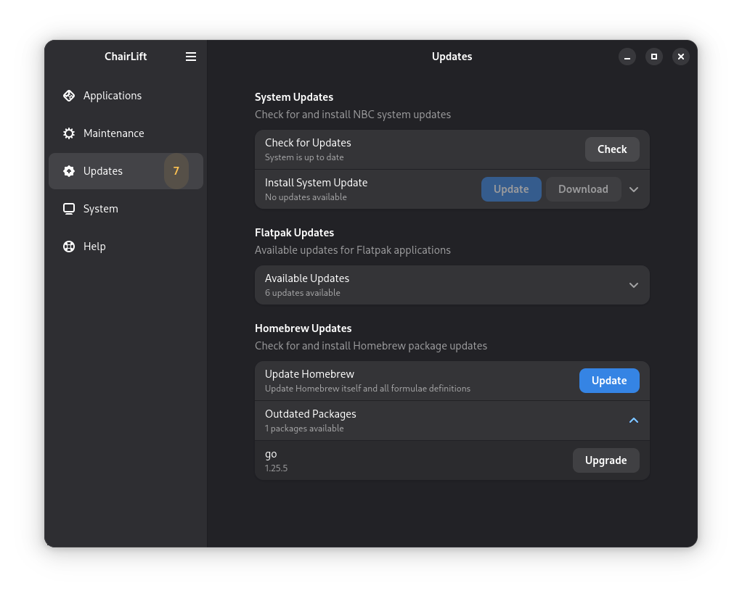Expand the Install System Update chevron
742x596 pixels.
click(x=634, y=189)
